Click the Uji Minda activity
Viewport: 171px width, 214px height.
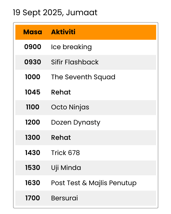[x=66, y=168]
